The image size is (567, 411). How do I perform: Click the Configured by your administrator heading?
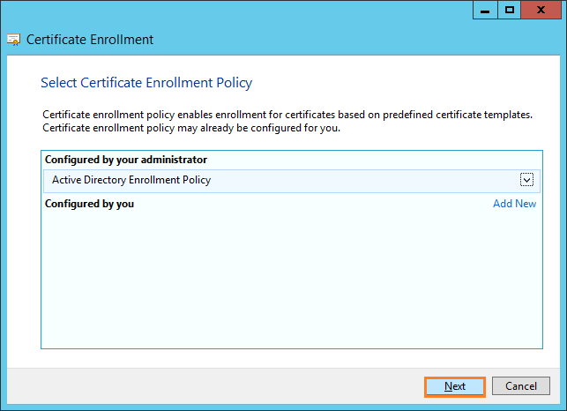point(126,160)
